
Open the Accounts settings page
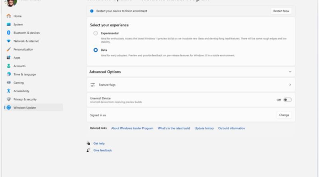click(x=19, y=66)
